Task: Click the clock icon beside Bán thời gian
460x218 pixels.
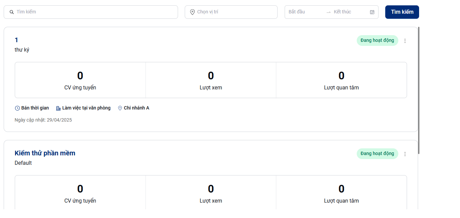Action: pos(17,108)
